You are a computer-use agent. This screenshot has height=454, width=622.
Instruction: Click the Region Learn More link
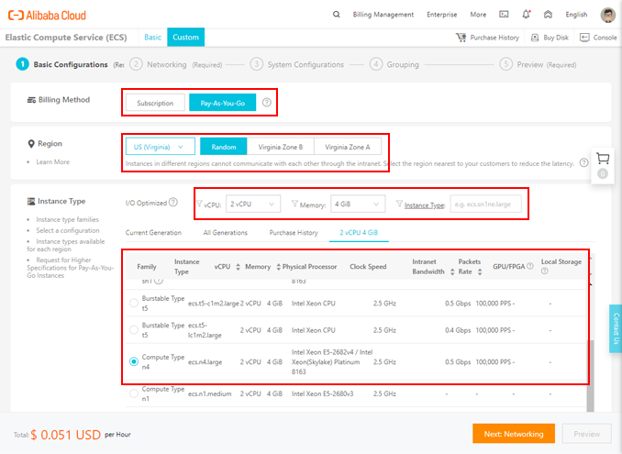tap(53, 161)
